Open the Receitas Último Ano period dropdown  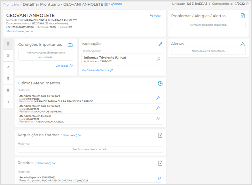click(45, 163)
